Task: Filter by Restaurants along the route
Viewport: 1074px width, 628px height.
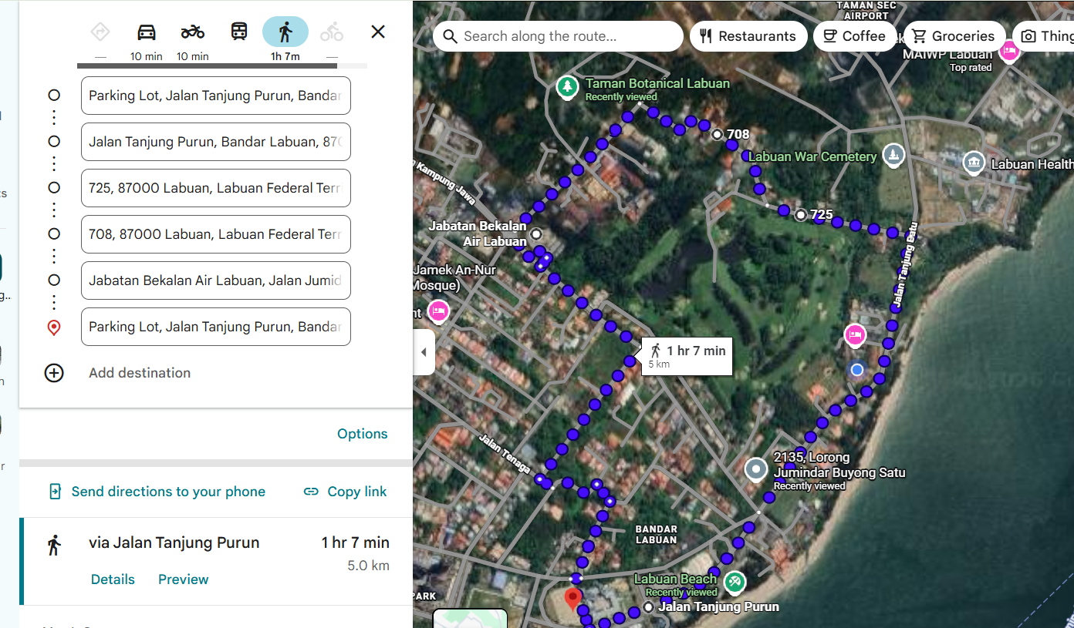Action: tap(748, 36)
